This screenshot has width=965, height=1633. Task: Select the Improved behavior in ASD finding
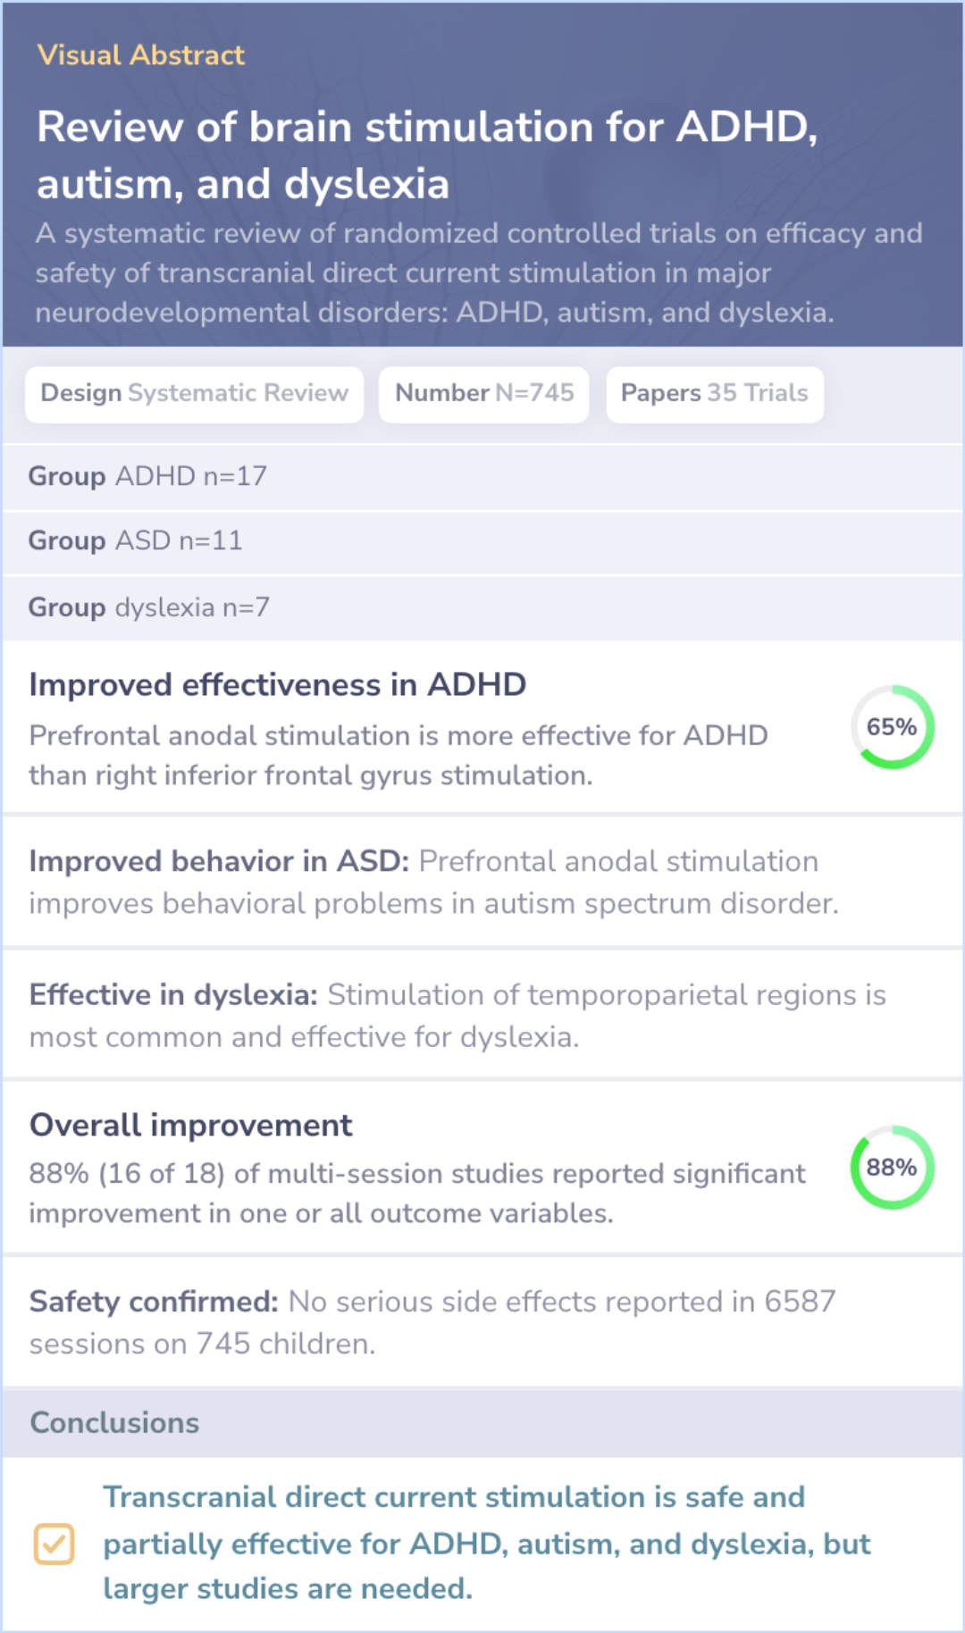[x=433, y=882]
